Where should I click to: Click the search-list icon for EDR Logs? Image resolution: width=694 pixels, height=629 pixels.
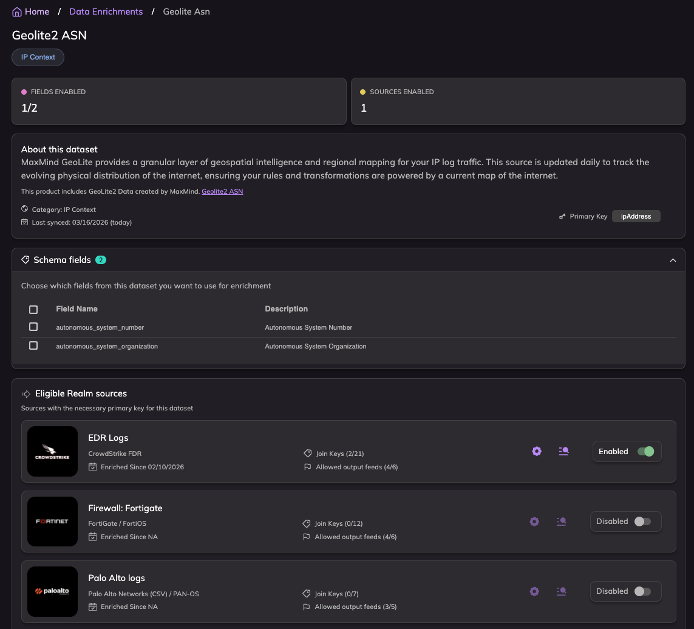click(563, 451)
